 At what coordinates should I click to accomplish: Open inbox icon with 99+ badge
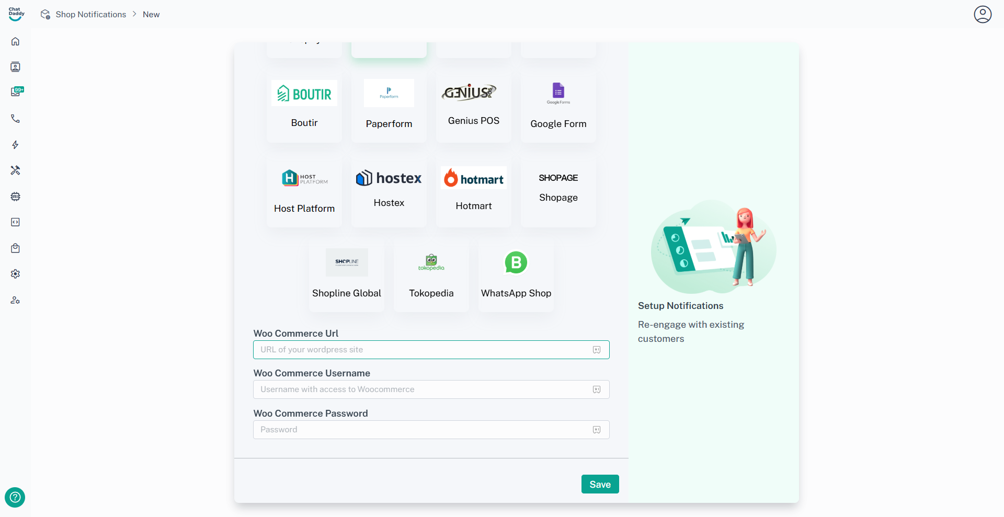point(17,92)
